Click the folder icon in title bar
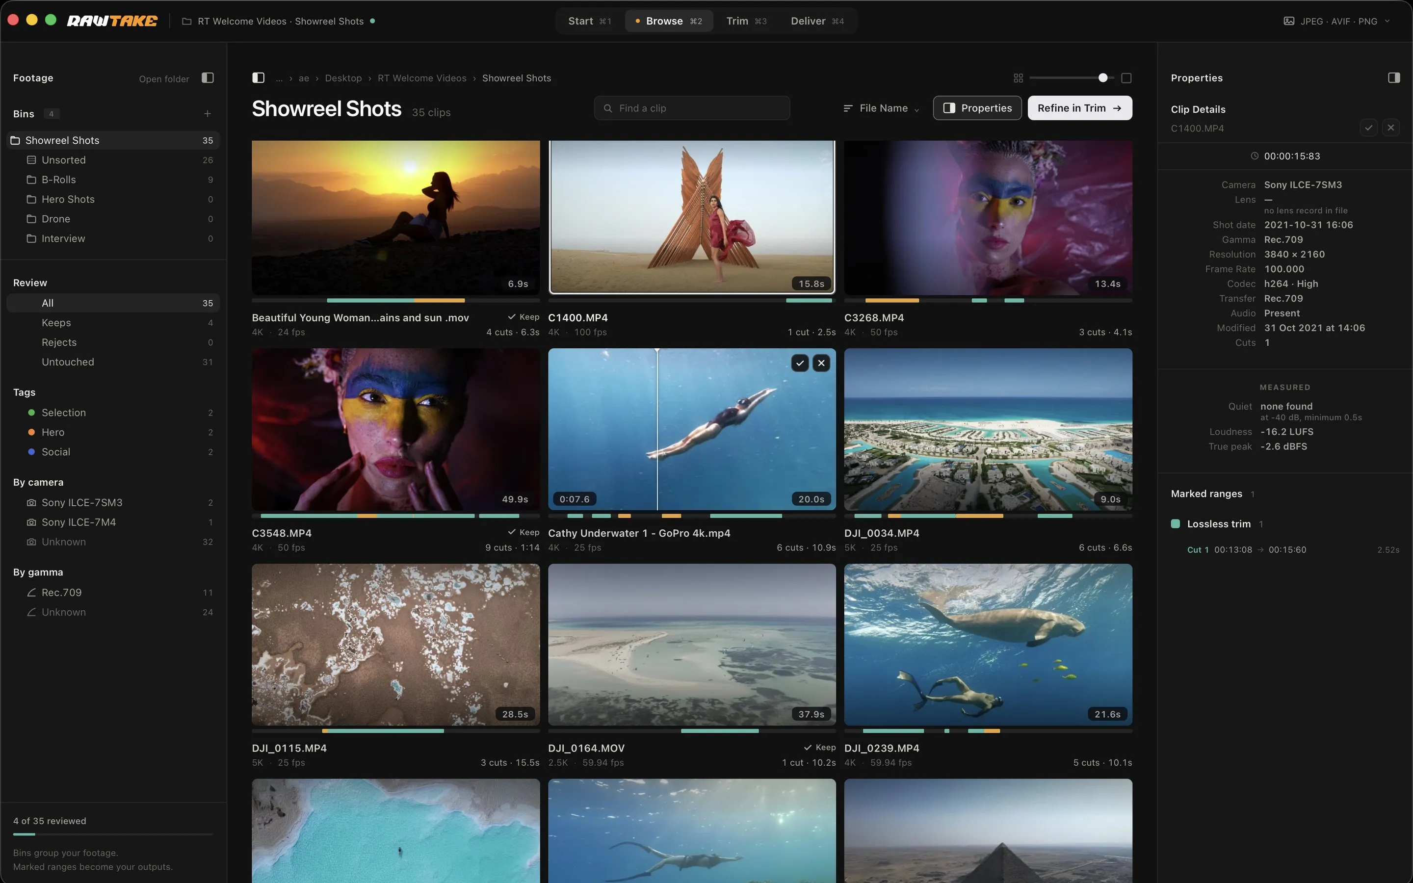The height and width of the screenshot is (883, 1413). tap(187, 21)
